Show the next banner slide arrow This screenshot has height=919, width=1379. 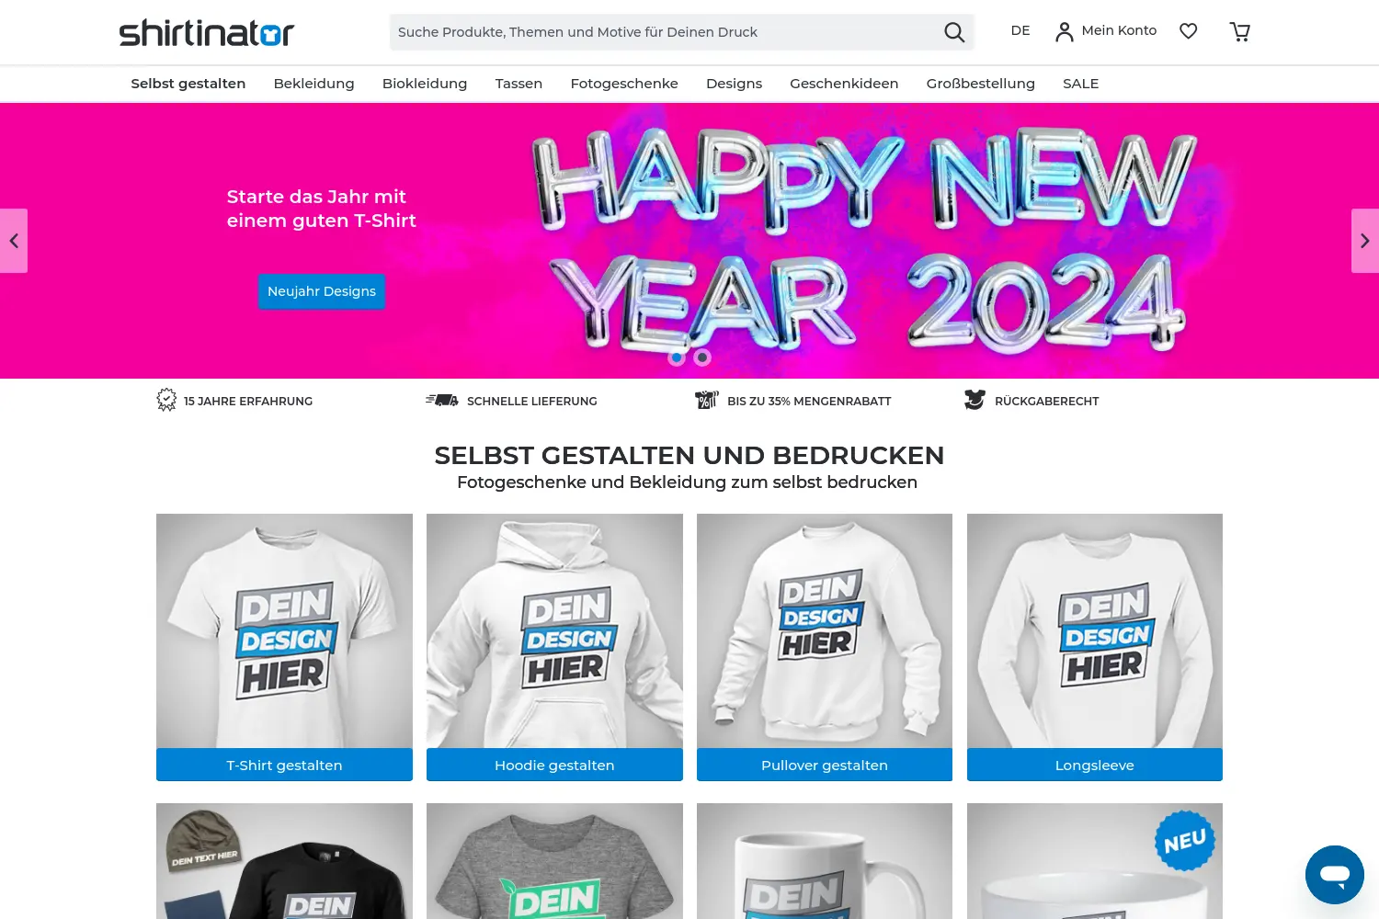tap(1365, 241)
